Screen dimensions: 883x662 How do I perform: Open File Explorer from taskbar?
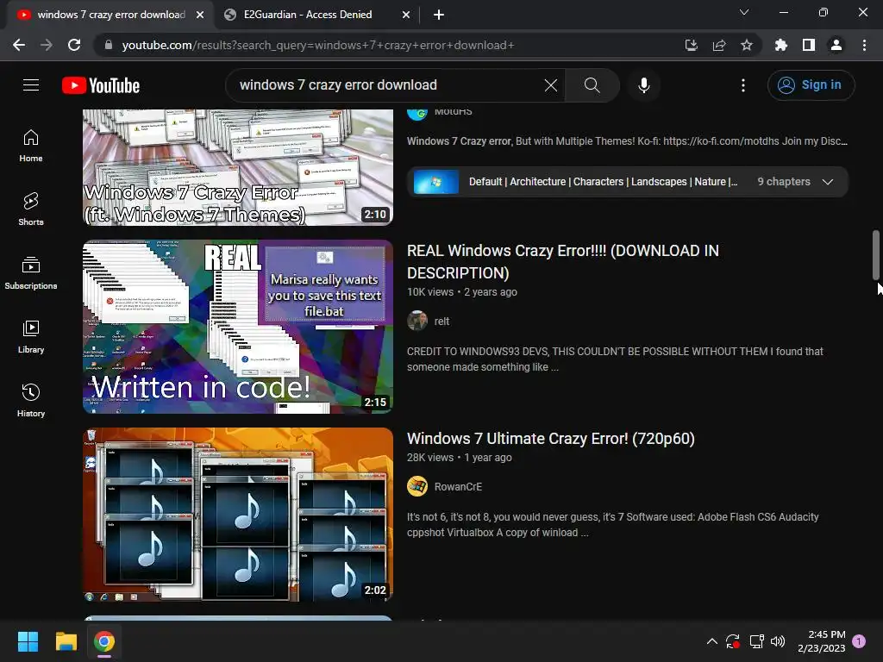pos(66,641)
